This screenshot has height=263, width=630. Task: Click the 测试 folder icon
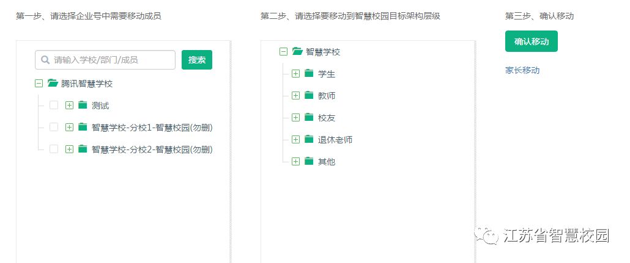click(x=83, y=105)
